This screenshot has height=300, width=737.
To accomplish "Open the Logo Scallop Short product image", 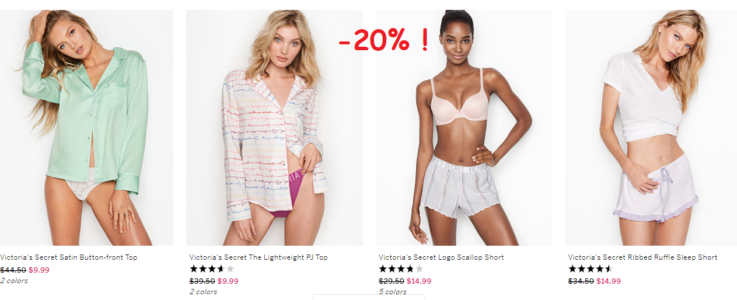I will (464, 127).
